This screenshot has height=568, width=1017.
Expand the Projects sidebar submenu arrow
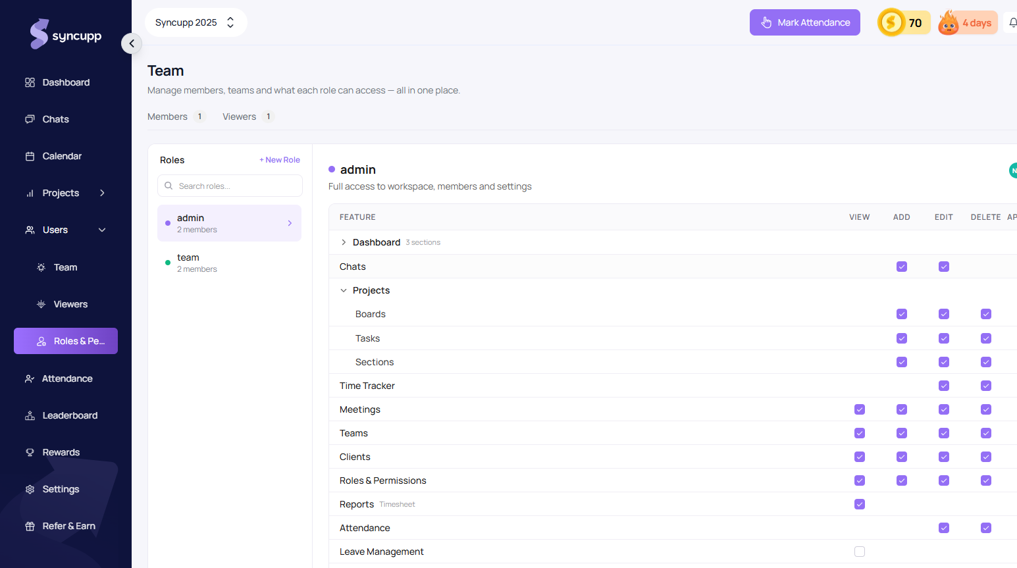coord(102,193)
